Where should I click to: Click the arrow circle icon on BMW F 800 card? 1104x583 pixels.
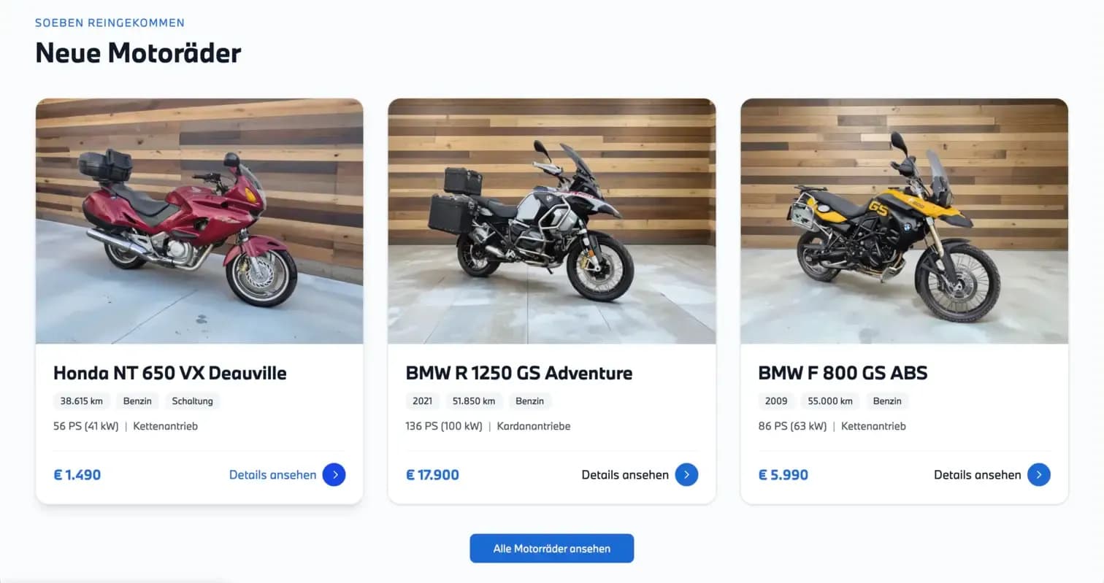(1040, 474)
